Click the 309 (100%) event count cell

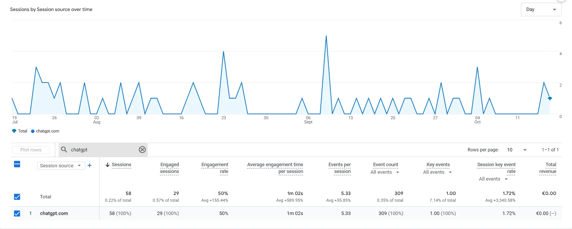[391, 213]
